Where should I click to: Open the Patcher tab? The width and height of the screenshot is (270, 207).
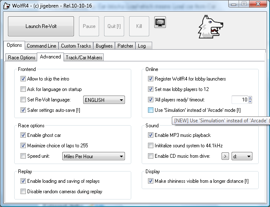125,46
